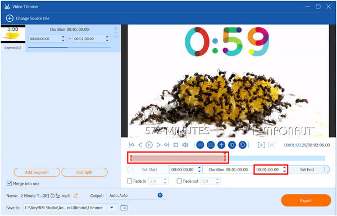337x216 pixels.
Task: Click the Set Start button
Action: tap(148, 169)
